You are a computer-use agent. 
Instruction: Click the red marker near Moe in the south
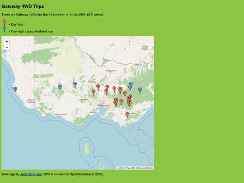tap(127, 115)
